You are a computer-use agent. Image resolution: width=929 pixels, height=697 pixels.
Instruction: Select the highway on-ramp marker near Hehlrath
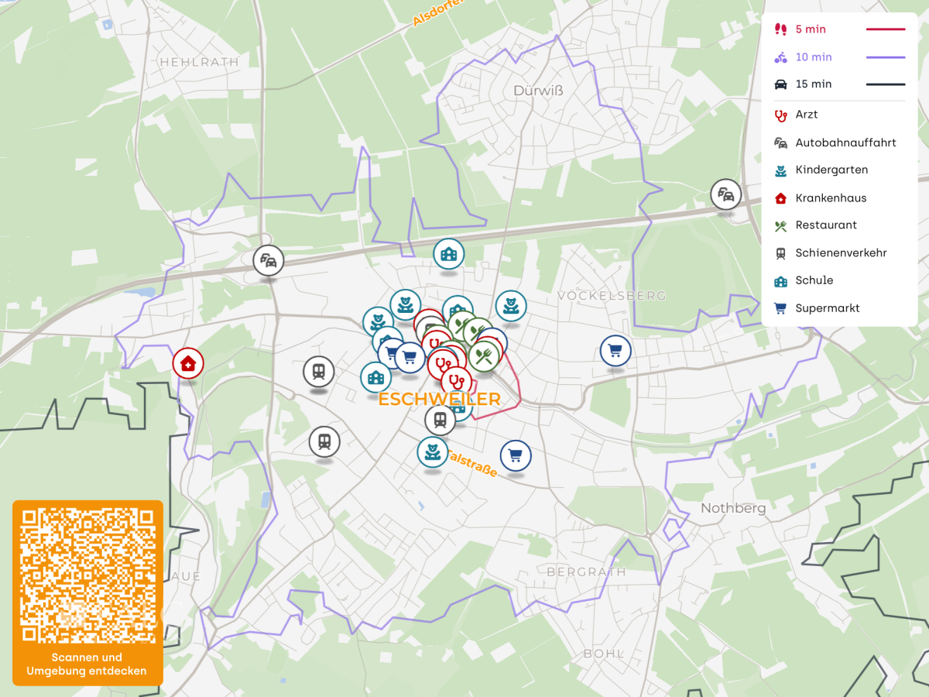coord(269,261)
